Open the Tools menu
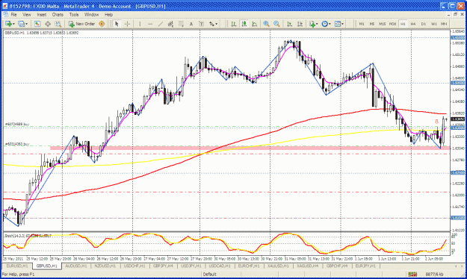Viewport: 467px width, 279px height. [74, 15]
